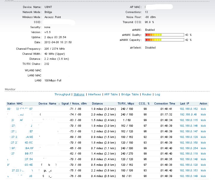Open the Routes monitor link

(x=146, y=94)
